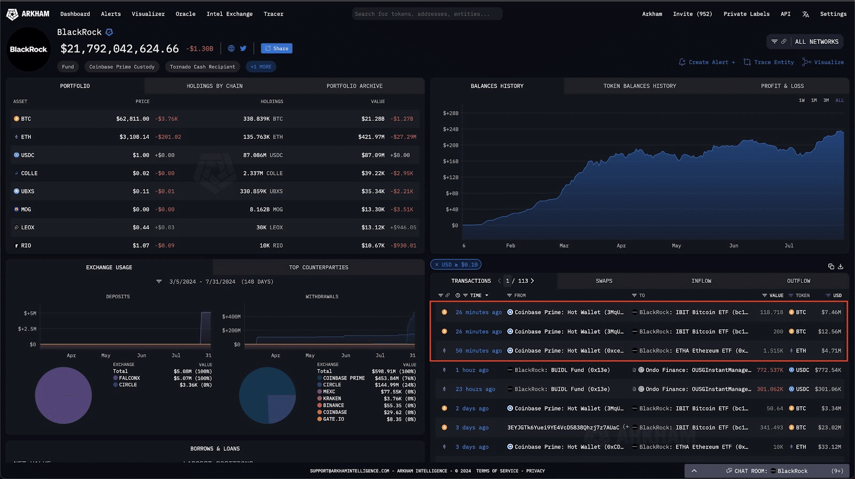Go to next transactions page arrow
Screen dimensions: 855x479
[532, 281]
